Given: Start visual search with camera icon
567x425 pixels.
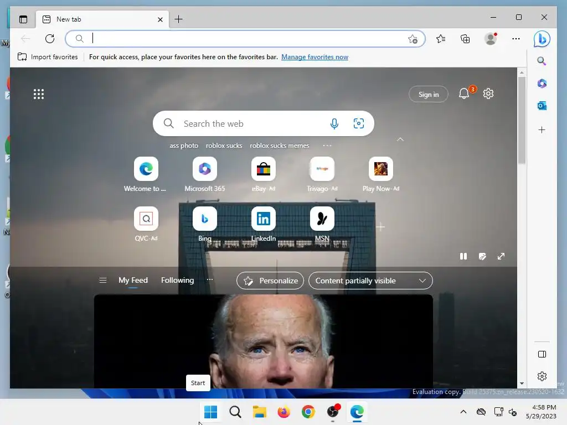Looking at the screenshot, I should (358, 123).
